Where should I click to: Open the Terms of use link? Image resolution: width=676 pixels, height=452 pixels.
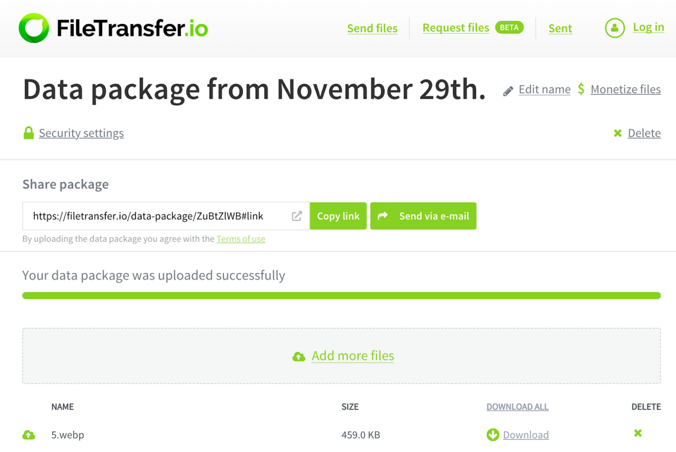click(x=241, y=239)
